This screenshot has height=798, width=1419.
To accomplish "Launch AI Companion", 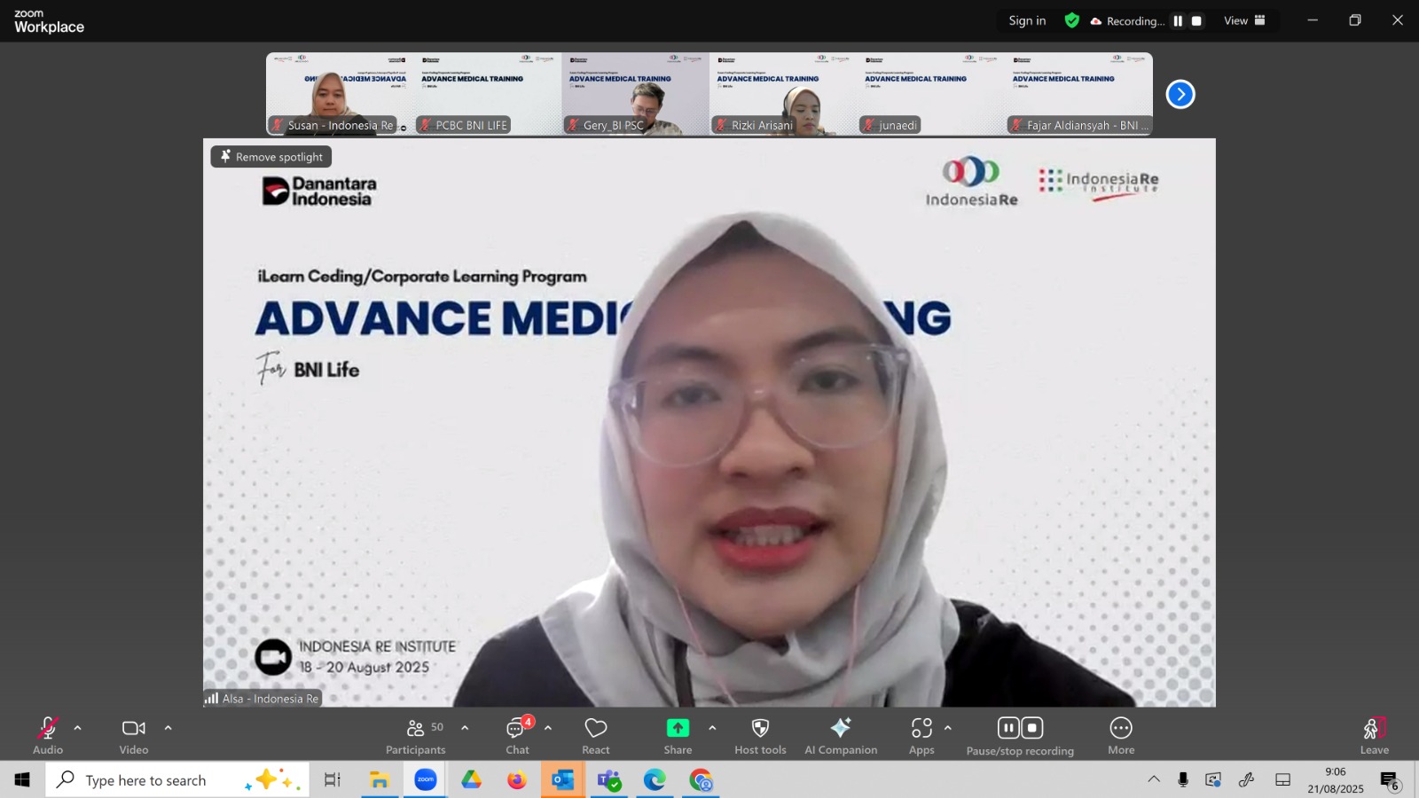I will (x=840, y=735).
